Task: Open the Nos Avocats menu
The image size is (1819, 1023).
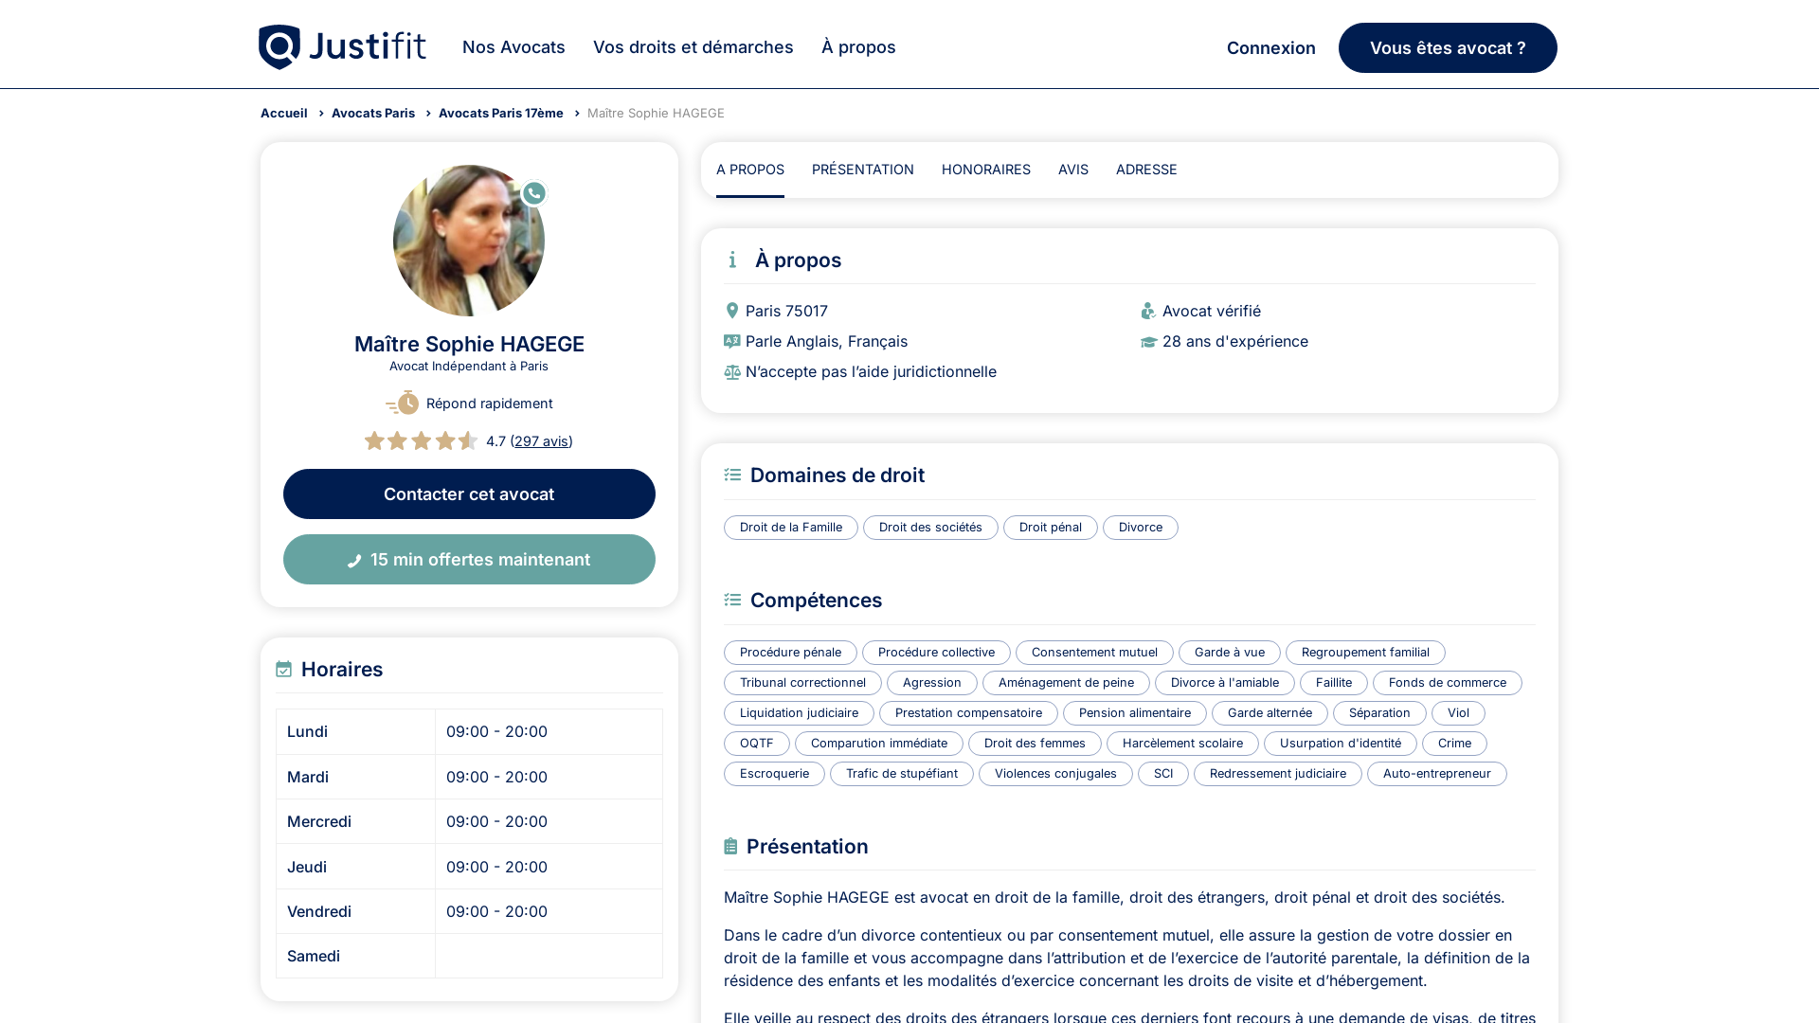Action: coord(513,47)
